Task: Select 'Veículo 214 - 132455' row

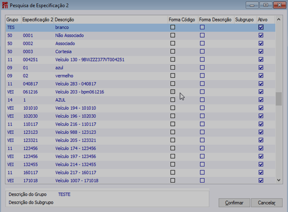Action: (141, 165)
